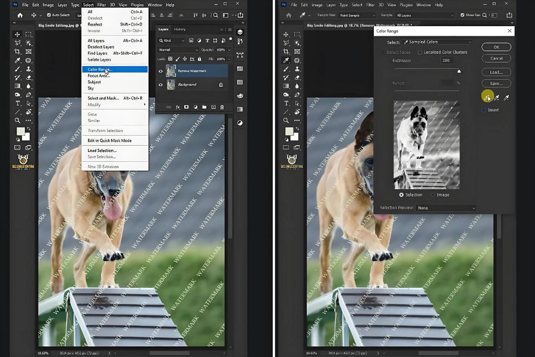Select the Gradient tool in left window toolbar

click(x=17, y=86)
